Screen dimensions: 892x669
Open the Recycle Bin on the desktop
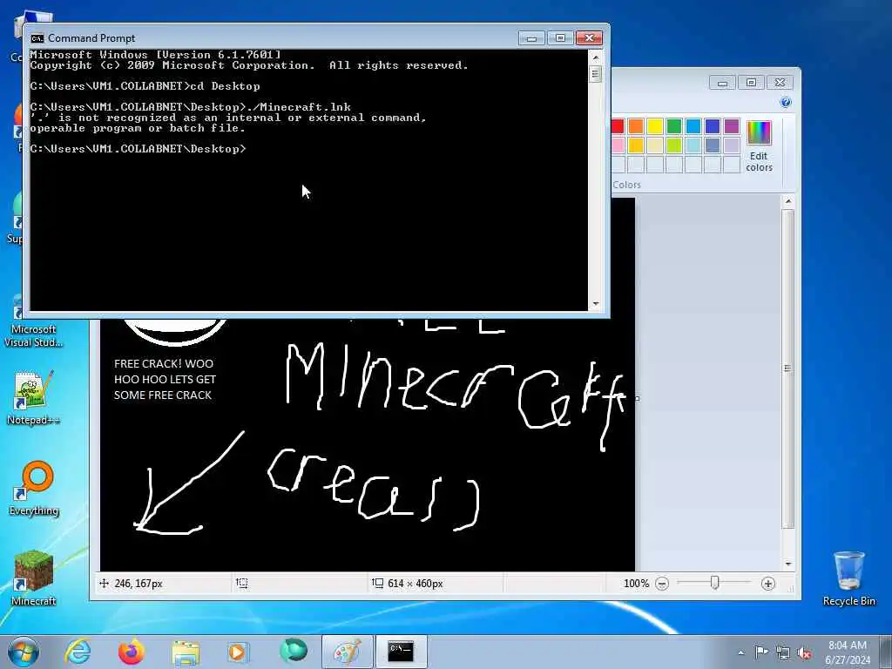(848, 578)
